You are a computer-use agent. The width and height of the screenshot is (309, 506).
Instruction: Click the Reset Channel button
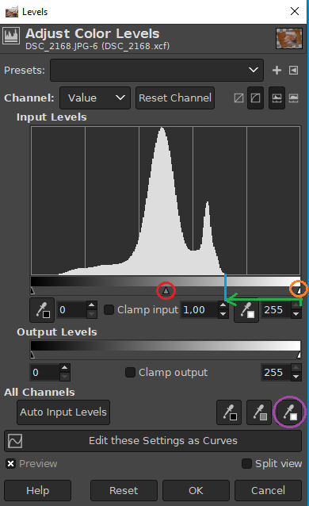click(x=175, y=98)
